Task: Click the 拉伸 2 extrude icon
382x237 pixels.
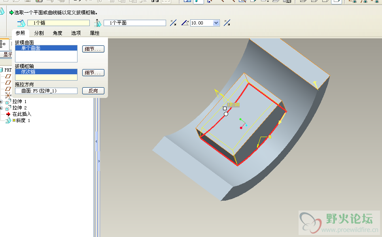Action: [x=8, y=108]
